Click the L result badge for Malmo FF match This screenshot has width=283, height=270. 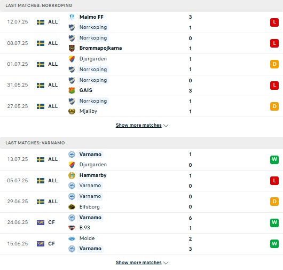(x=274, y=22)
